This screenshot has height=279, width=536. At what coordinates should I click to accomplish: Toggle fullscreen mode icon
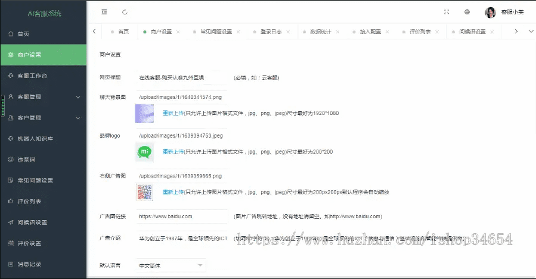coord(447,12)
